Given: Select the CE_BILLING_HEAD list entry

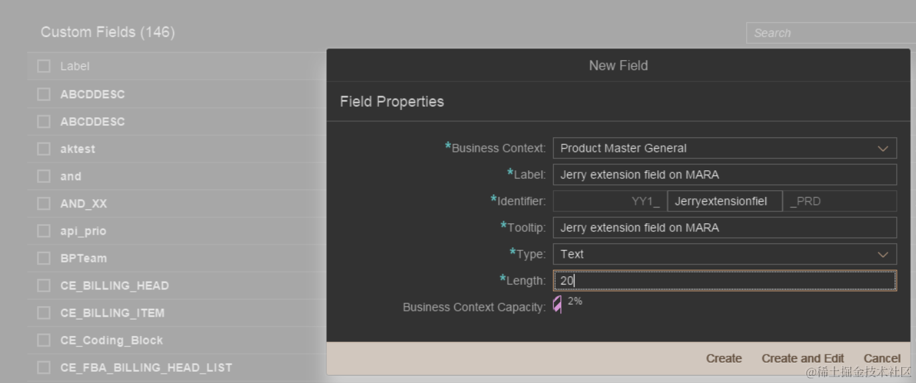Looking at the screenshot, I should pyautogui.click(x=114, y=286).
